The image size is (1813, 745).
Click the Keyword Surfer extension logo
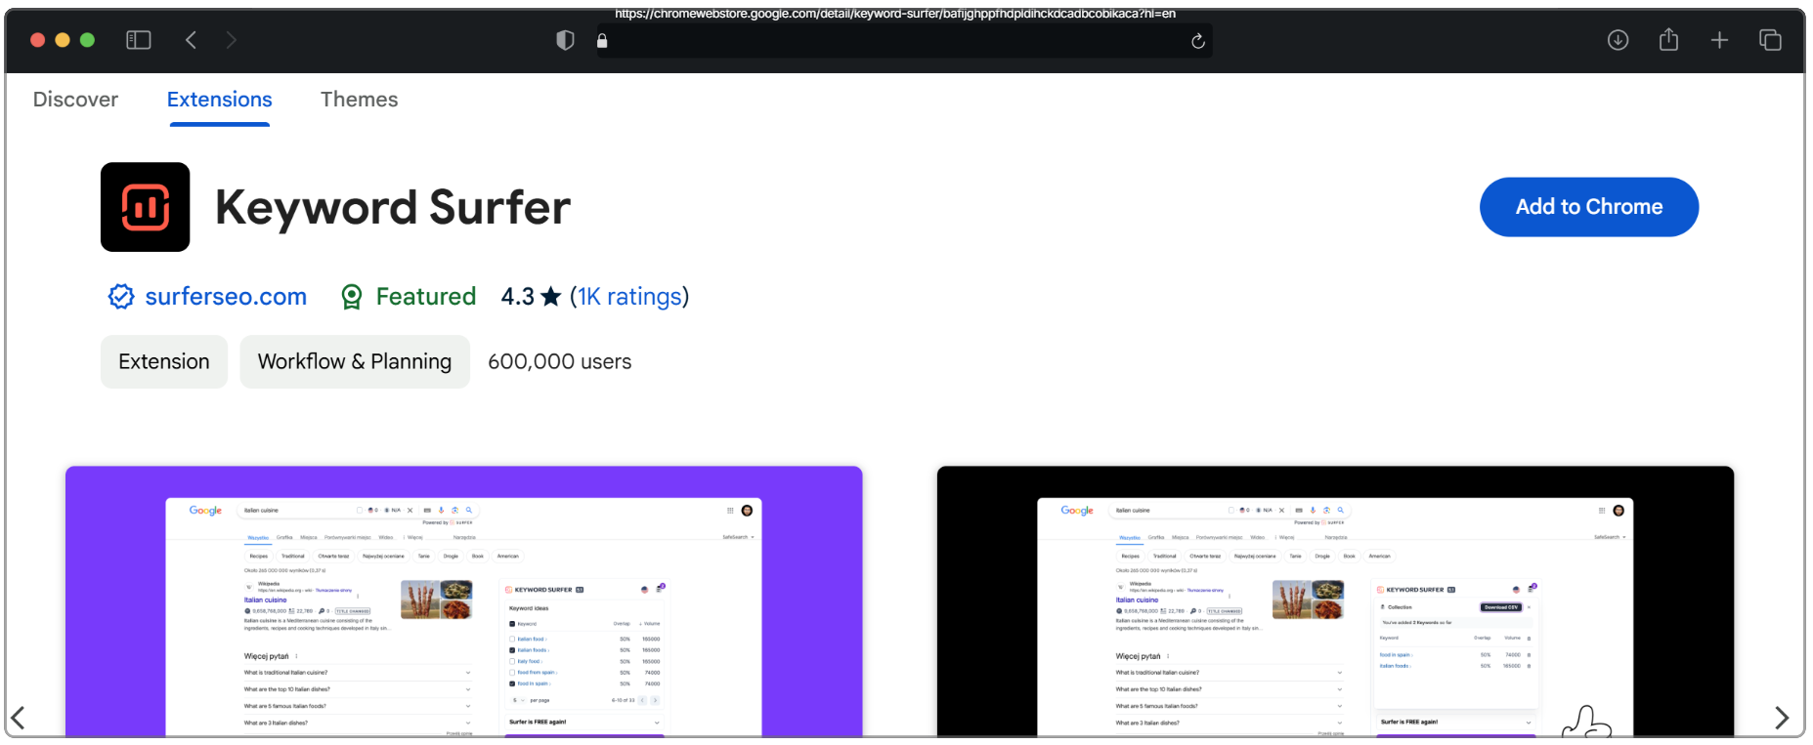pos(146,207)
